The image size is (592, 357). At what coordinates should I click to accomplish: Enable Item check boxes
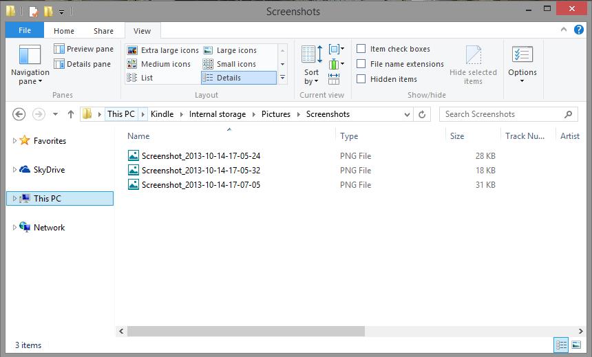361,49
